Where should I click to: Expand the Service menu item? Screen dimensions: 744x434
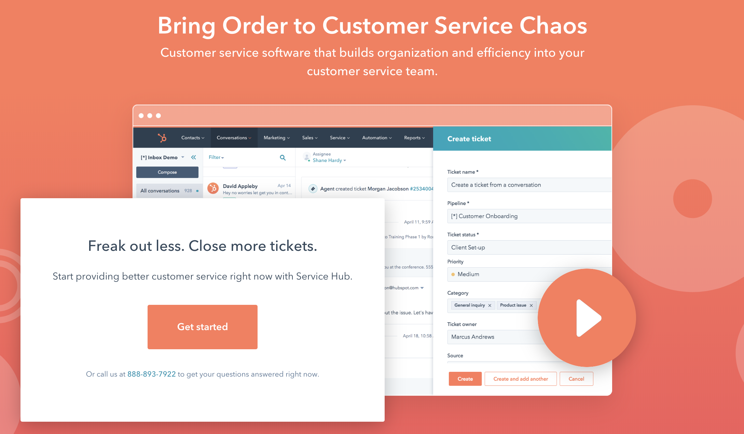339,137
